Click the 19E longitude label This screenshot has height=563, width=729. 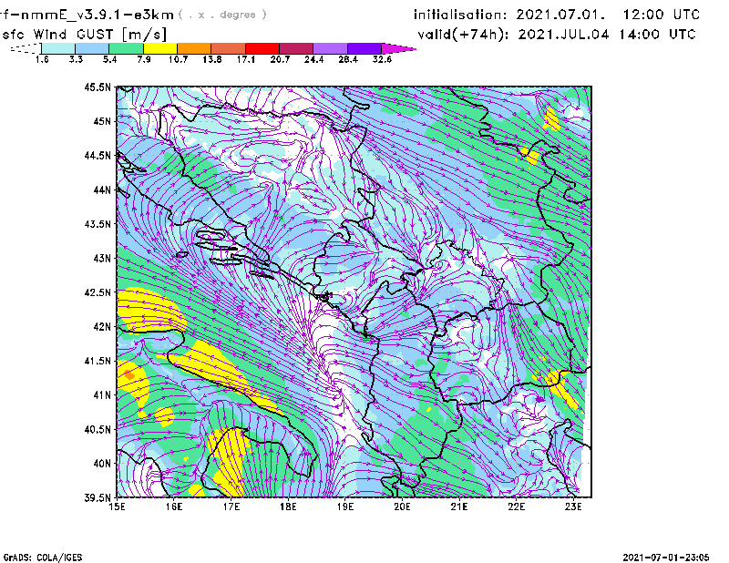pos(345,507)
